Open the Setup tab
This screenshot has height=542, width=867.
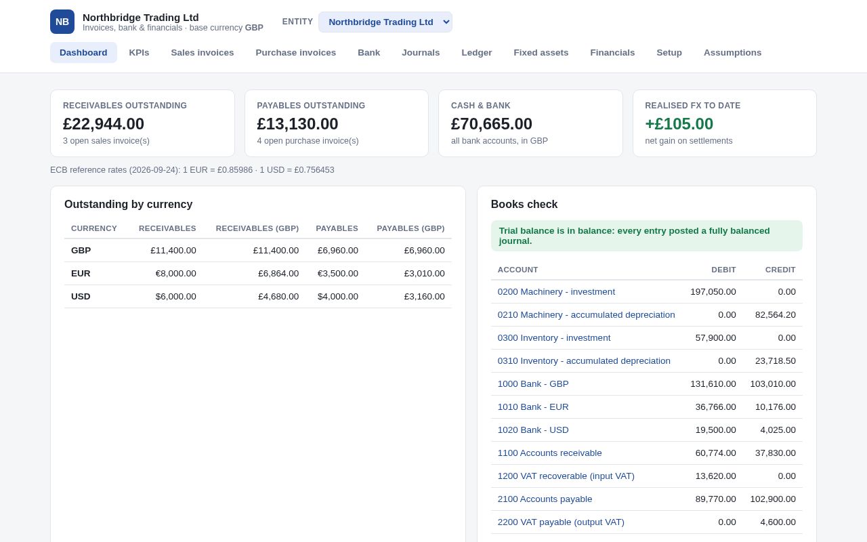point(669,53)
